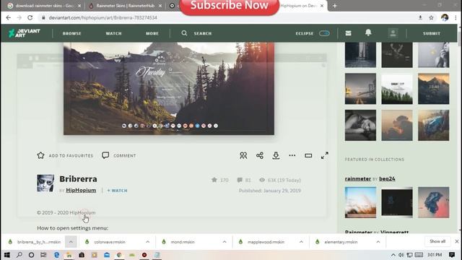Click the taskbar search magnifier
The image size is (462, 260).
click(x=19, y=255)
